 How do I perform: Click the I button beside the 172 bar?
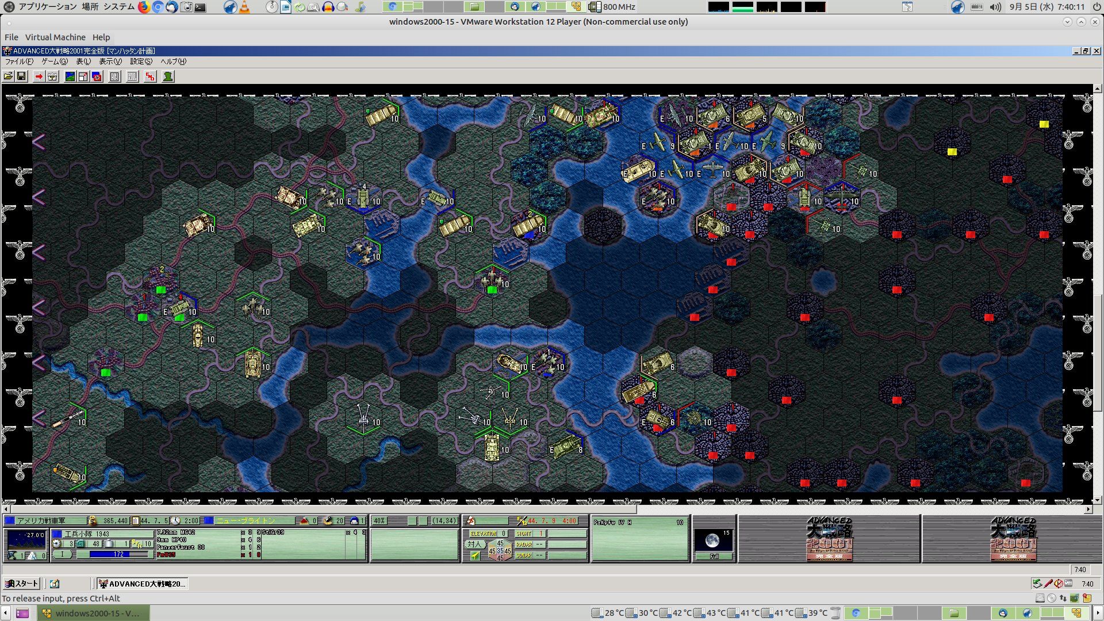pyautogui.click(x=63, y=554)
